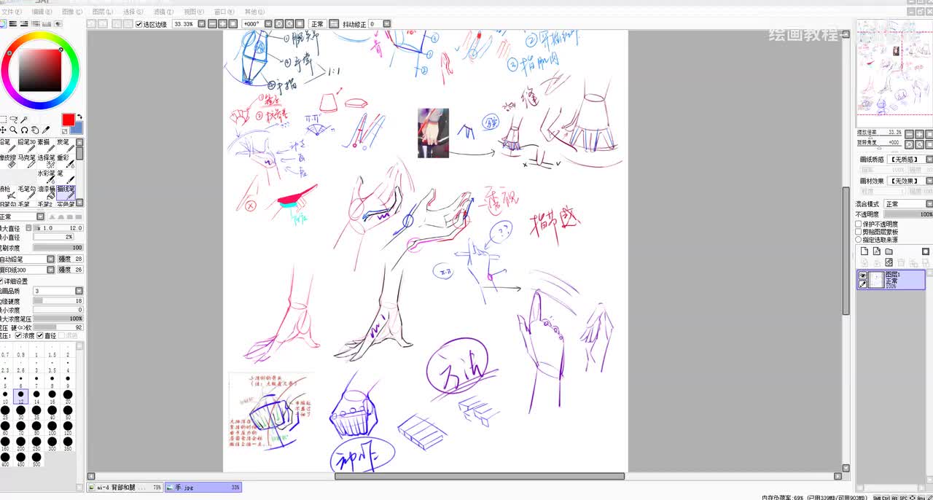Screen dimensions: 933x500
Task: Switch to the 手.jpg document tab
Action: (203, 487)
